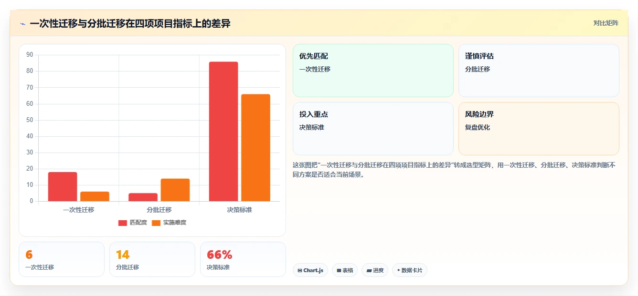Open the 投入重点 matrix card

(373, 129)
